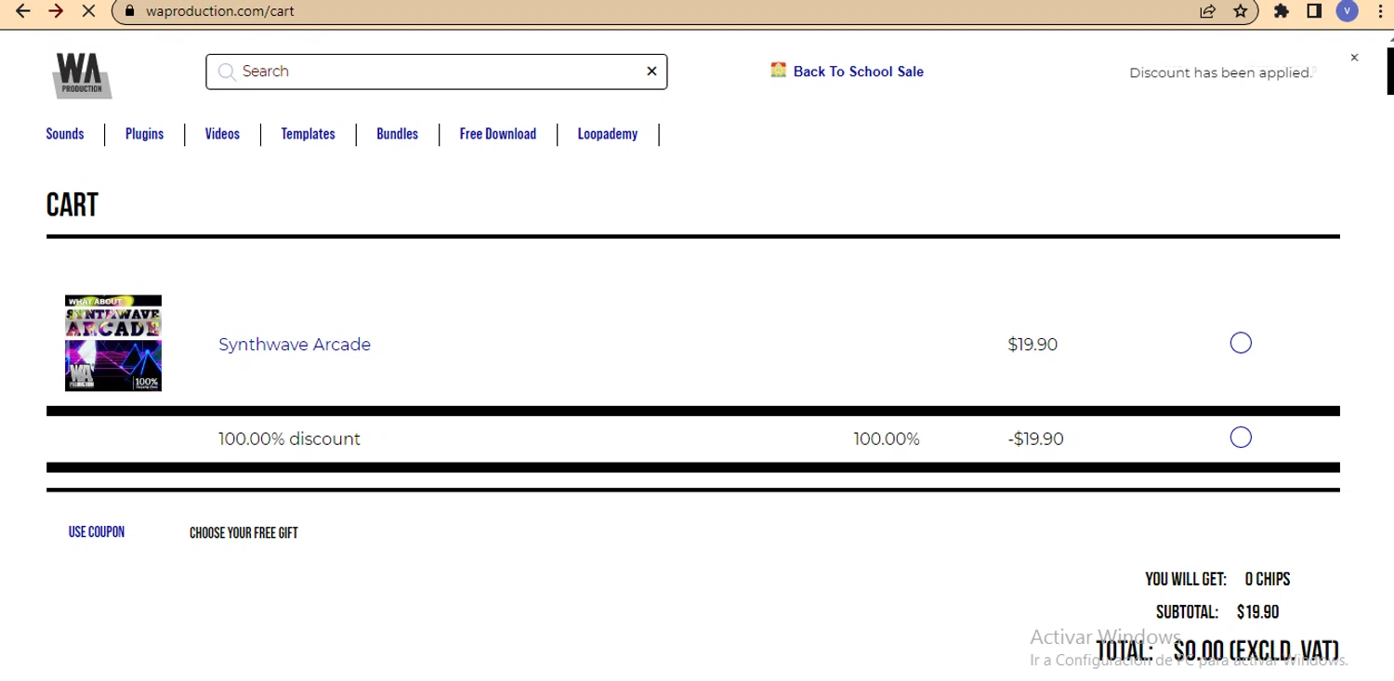Stop page loading with X icon
Viewport: 1394px width, 681px height.
88,11
